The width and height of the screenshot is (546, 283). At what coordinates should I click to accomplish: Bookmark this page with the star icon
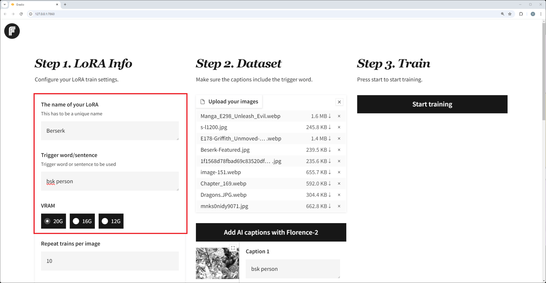click(x=510, y=14)
